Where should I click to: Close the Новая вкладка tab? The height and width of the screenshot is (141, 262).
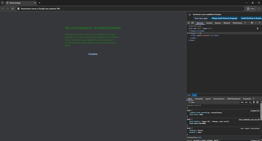pos(35,3)
